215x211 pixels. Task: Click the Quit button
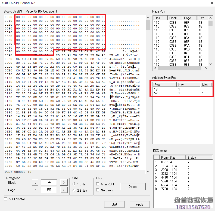[x=114, y=204]
